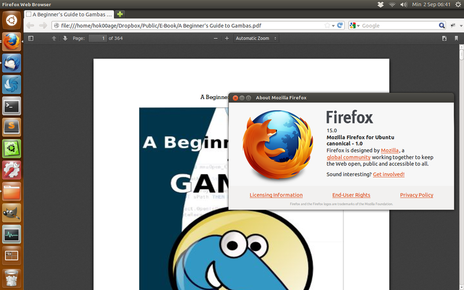This screenshot has width=464, height=290.
Task: Open Privacy Policy link
Action: (x=416, y=195)
